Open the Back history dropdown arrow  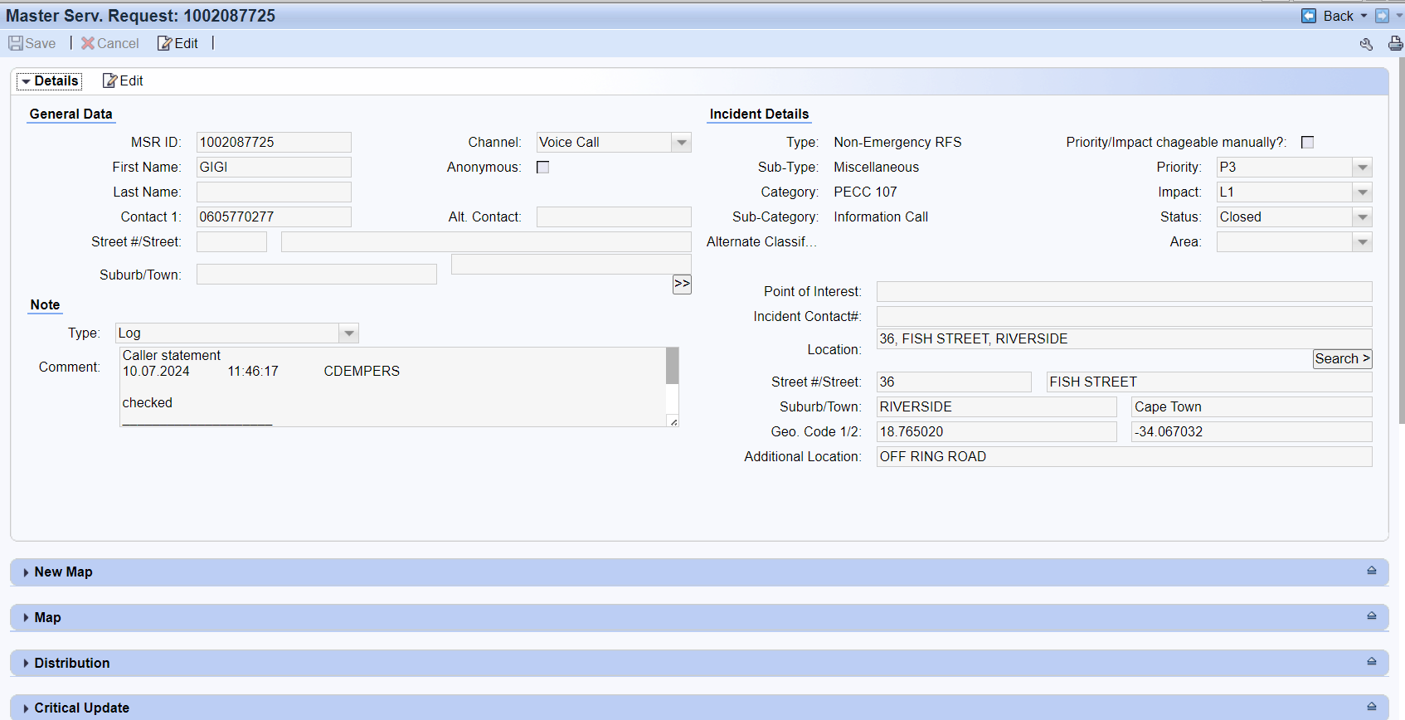click(x=1364, y=16)
